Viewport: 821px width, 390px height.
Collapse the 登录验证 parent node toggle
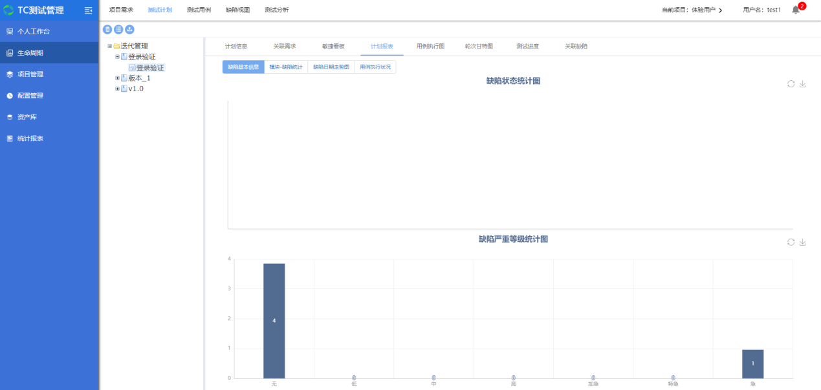coord(117,56)
